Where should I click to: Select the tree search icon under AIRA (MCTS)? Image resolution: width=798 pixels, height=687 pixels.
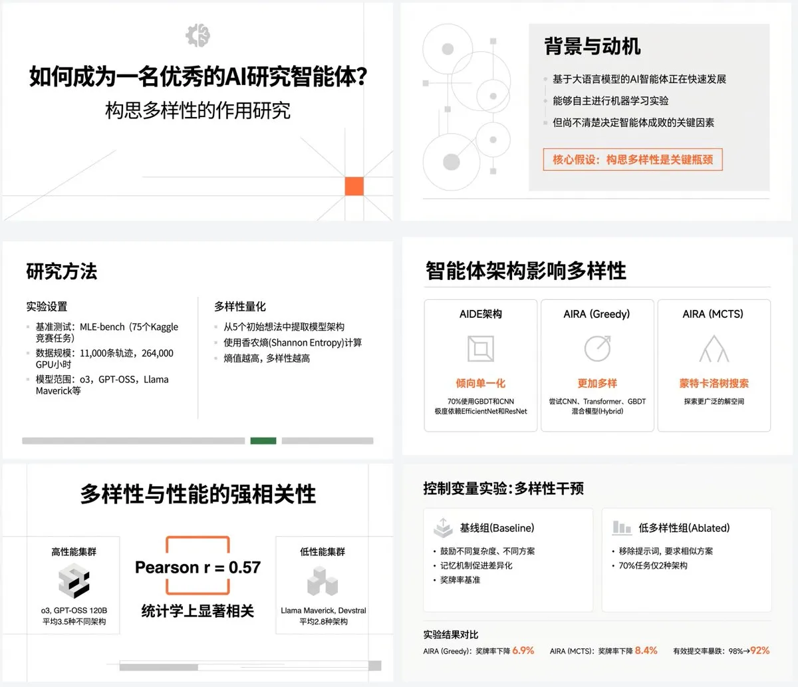coord(714,347)
